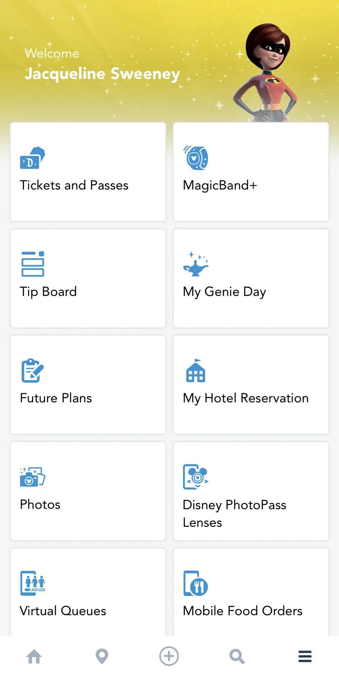Tap the Disney PhotoPass Lenses icon
Viewport: 339px width, 686px height.
point(196,477)
